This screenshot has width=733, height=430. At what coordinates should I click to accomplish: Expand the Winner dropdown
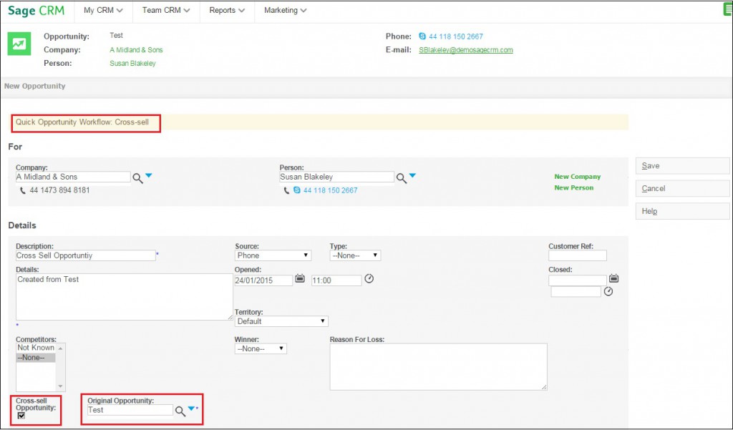pos(261,348)
